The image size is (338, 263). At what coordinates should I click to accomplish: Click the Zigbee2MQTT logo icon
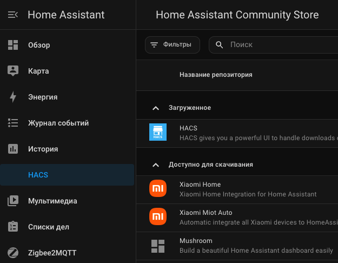tap(13, 253)
